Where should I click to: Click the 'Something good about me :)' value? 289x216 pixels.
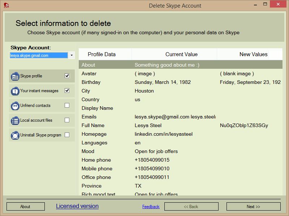point(167,65)
